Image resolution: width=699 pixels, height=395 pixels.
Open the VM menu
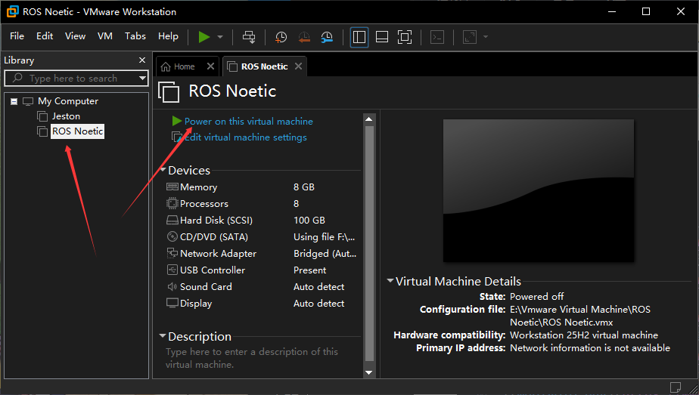(x=105, y=36)
